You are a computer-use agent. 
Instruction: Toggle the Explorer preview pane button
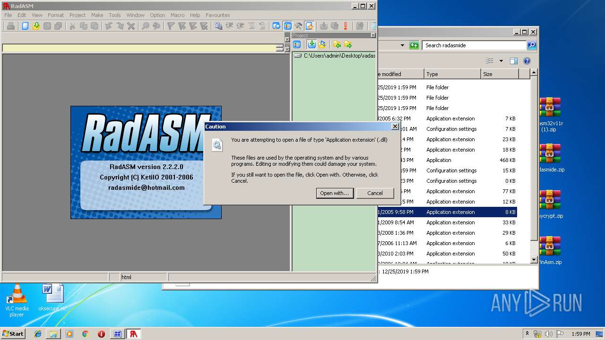click(x=514, y=61)
